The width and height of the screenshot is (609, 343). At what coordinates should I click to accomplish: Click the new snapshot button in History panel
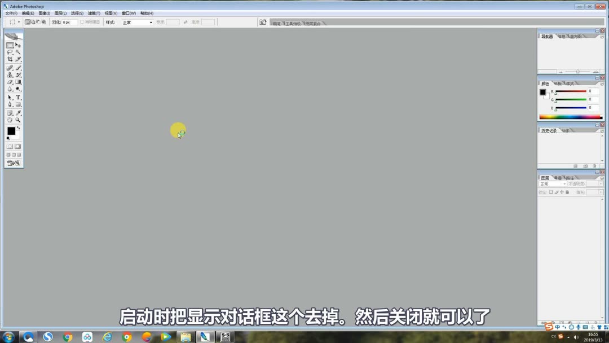[585, 166]
